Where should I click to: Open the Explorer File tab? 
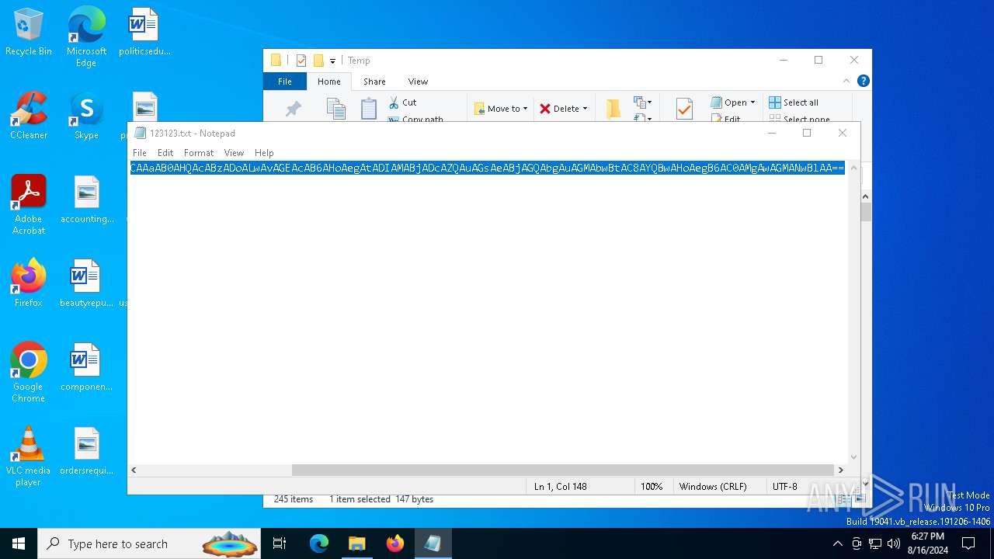pos(285,82)
